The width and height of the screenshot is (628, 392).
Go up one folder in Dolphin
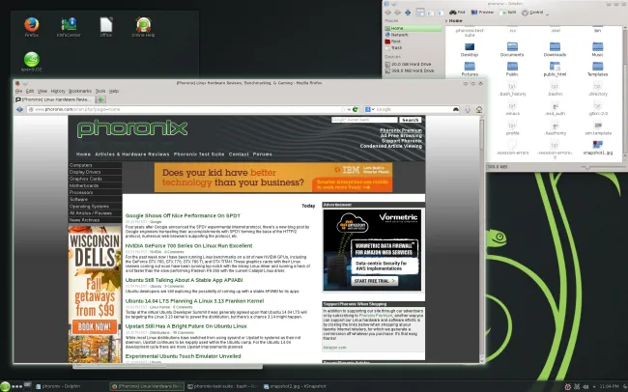click(x=408, y=13)
